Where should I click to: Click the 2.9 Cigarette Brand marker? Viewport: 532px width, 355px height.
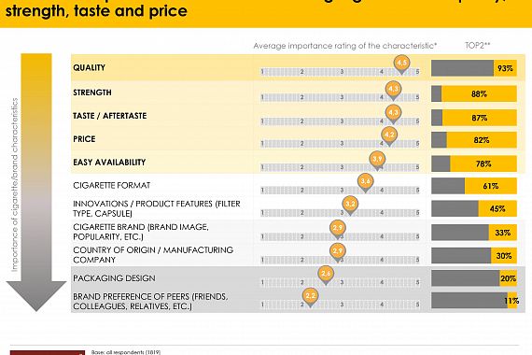coord(338,229)
